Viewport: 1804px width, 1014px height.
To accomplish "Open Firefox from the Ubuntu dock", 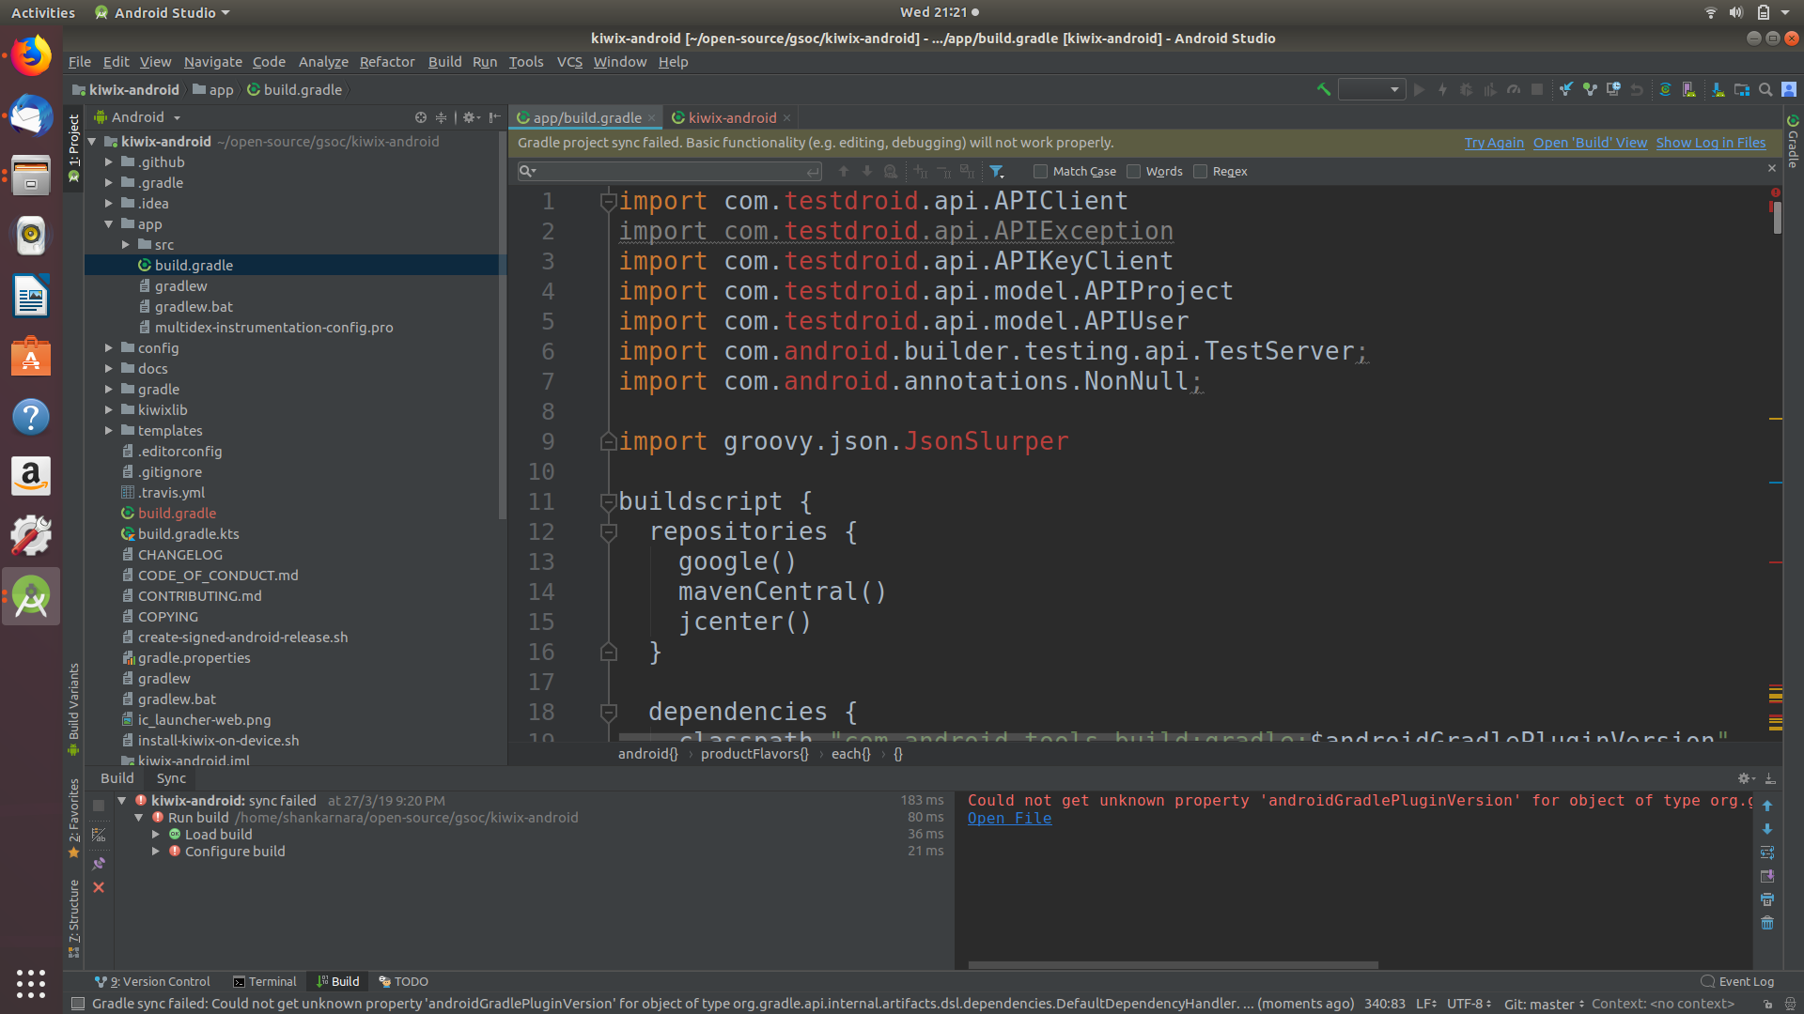I will pos(31,56).
